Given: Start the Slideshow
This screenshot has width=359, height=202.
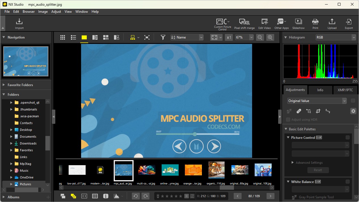Looking at the screenshot, I should (x=298, y=24).
